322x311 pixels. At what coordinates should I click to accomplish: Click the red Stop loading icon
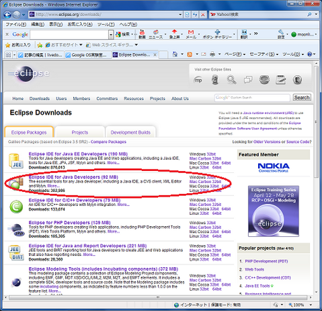[x=203, y=15]
